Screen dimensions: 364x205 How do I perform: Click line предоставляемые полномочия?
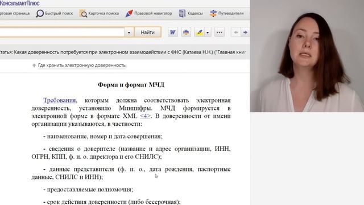click(x=88, y=190)
